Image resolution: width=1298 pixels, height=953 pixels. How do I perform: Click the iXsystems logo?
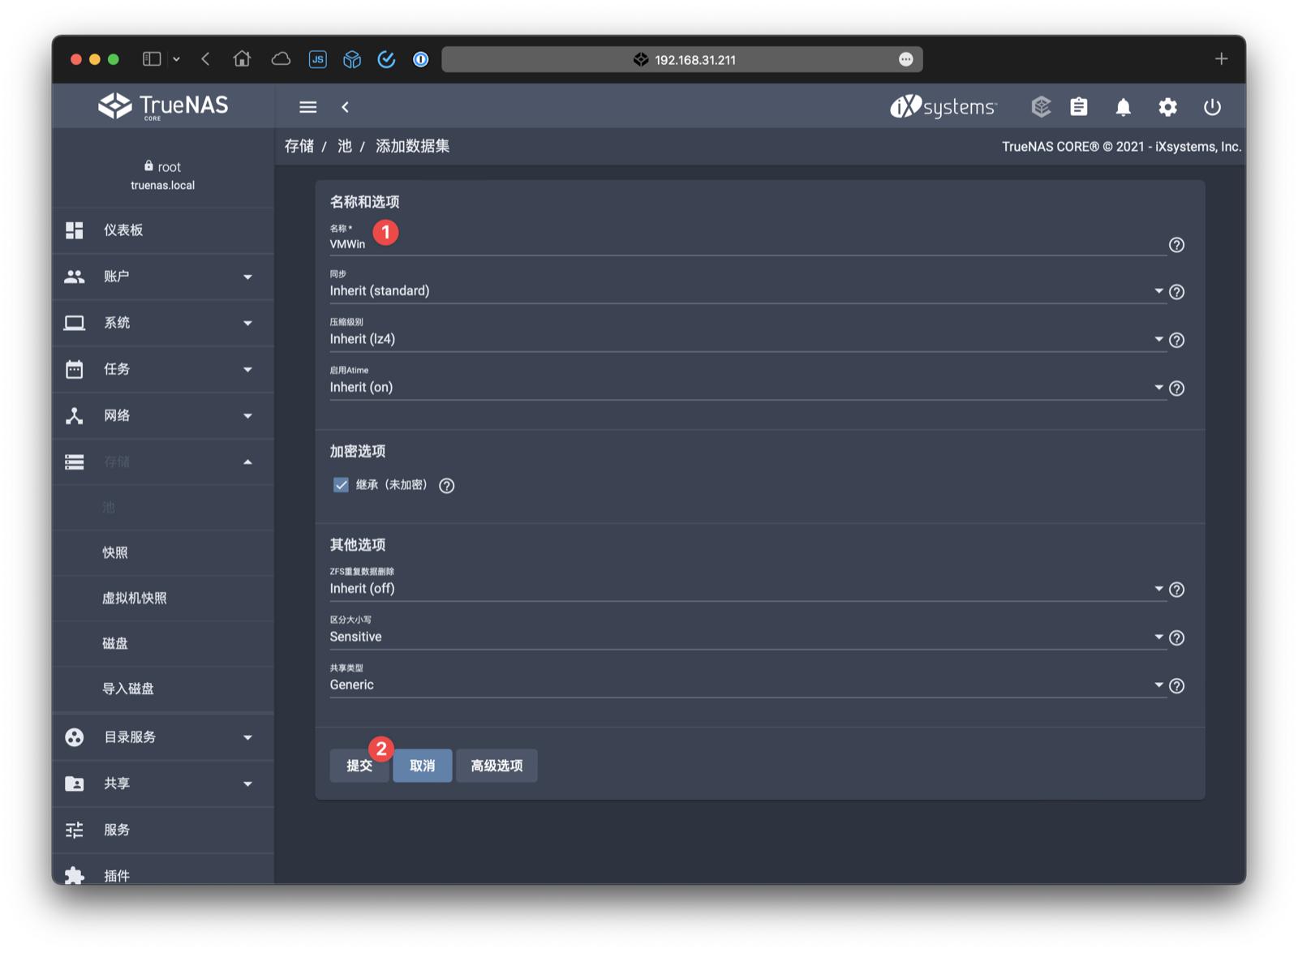pos(942,106)
